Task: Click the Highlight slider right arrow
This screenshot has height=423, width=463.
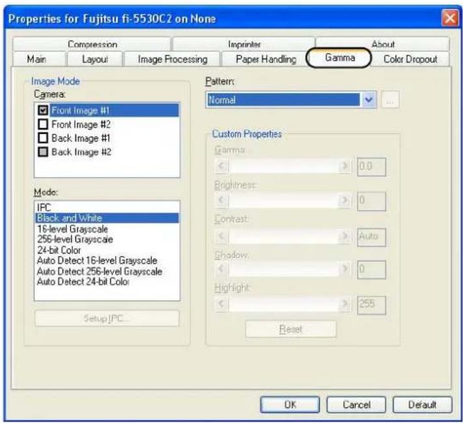Action: (x=344, y=304)
